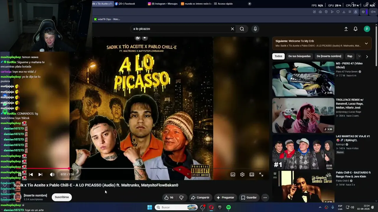The width and height of the screenshot is (378, 212).
Task: Open the browser AI assistant button
Action: tap(373, 12)
